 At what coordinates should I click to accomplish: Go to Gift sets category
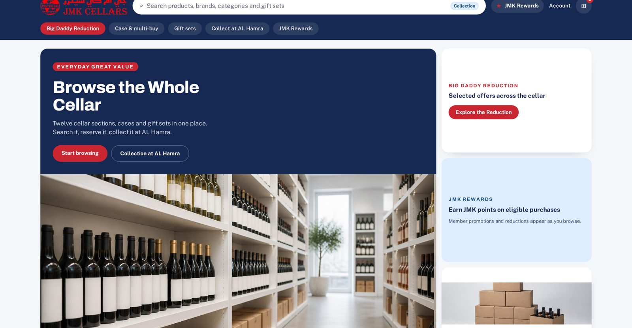coord(185,28)
